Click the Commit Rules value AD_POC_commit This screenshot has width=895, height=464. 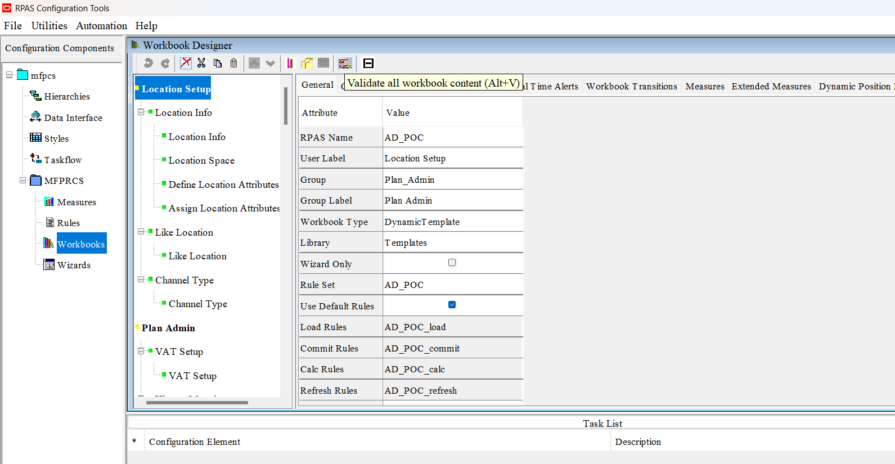tap(453, 348)
